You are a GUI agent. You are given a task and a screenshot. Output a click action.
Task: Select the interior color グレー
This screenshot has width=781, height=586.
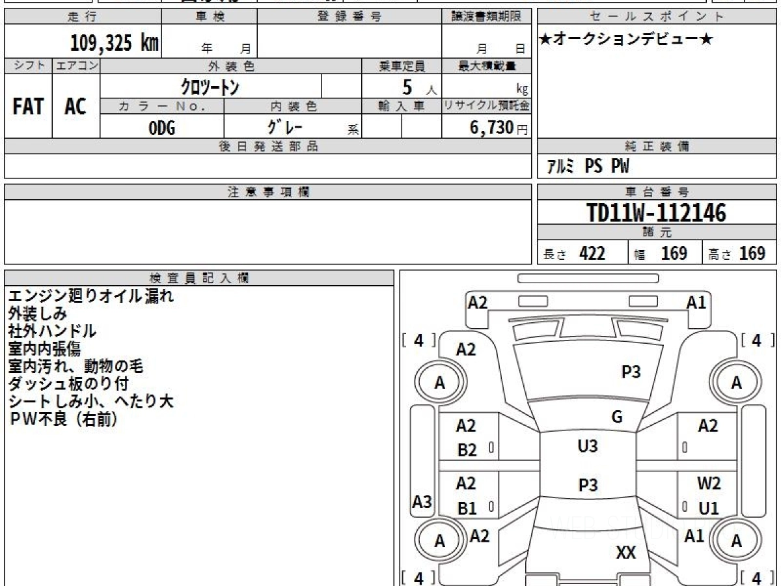coord(286,126)
